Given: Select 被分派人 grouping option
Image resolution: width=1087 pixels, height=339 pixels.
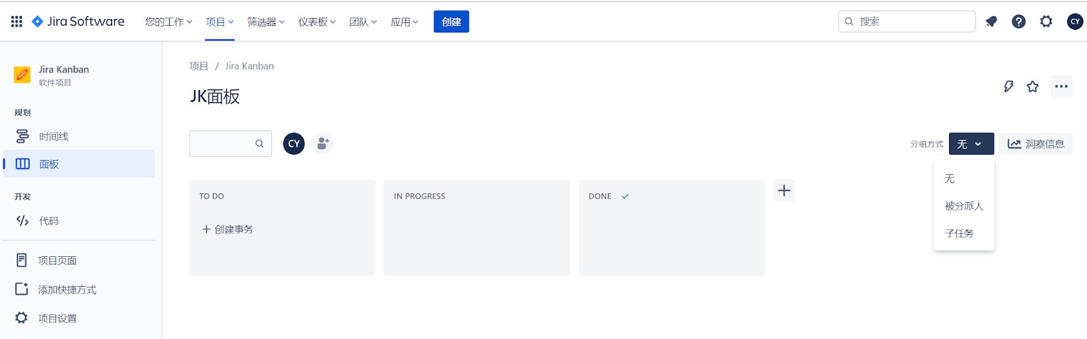Looking at the screenshot, I should pos(964,205).
